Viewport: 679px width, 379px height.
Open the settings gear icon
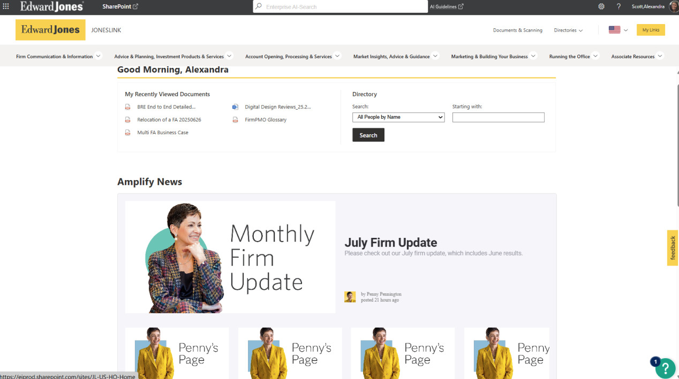601,6
